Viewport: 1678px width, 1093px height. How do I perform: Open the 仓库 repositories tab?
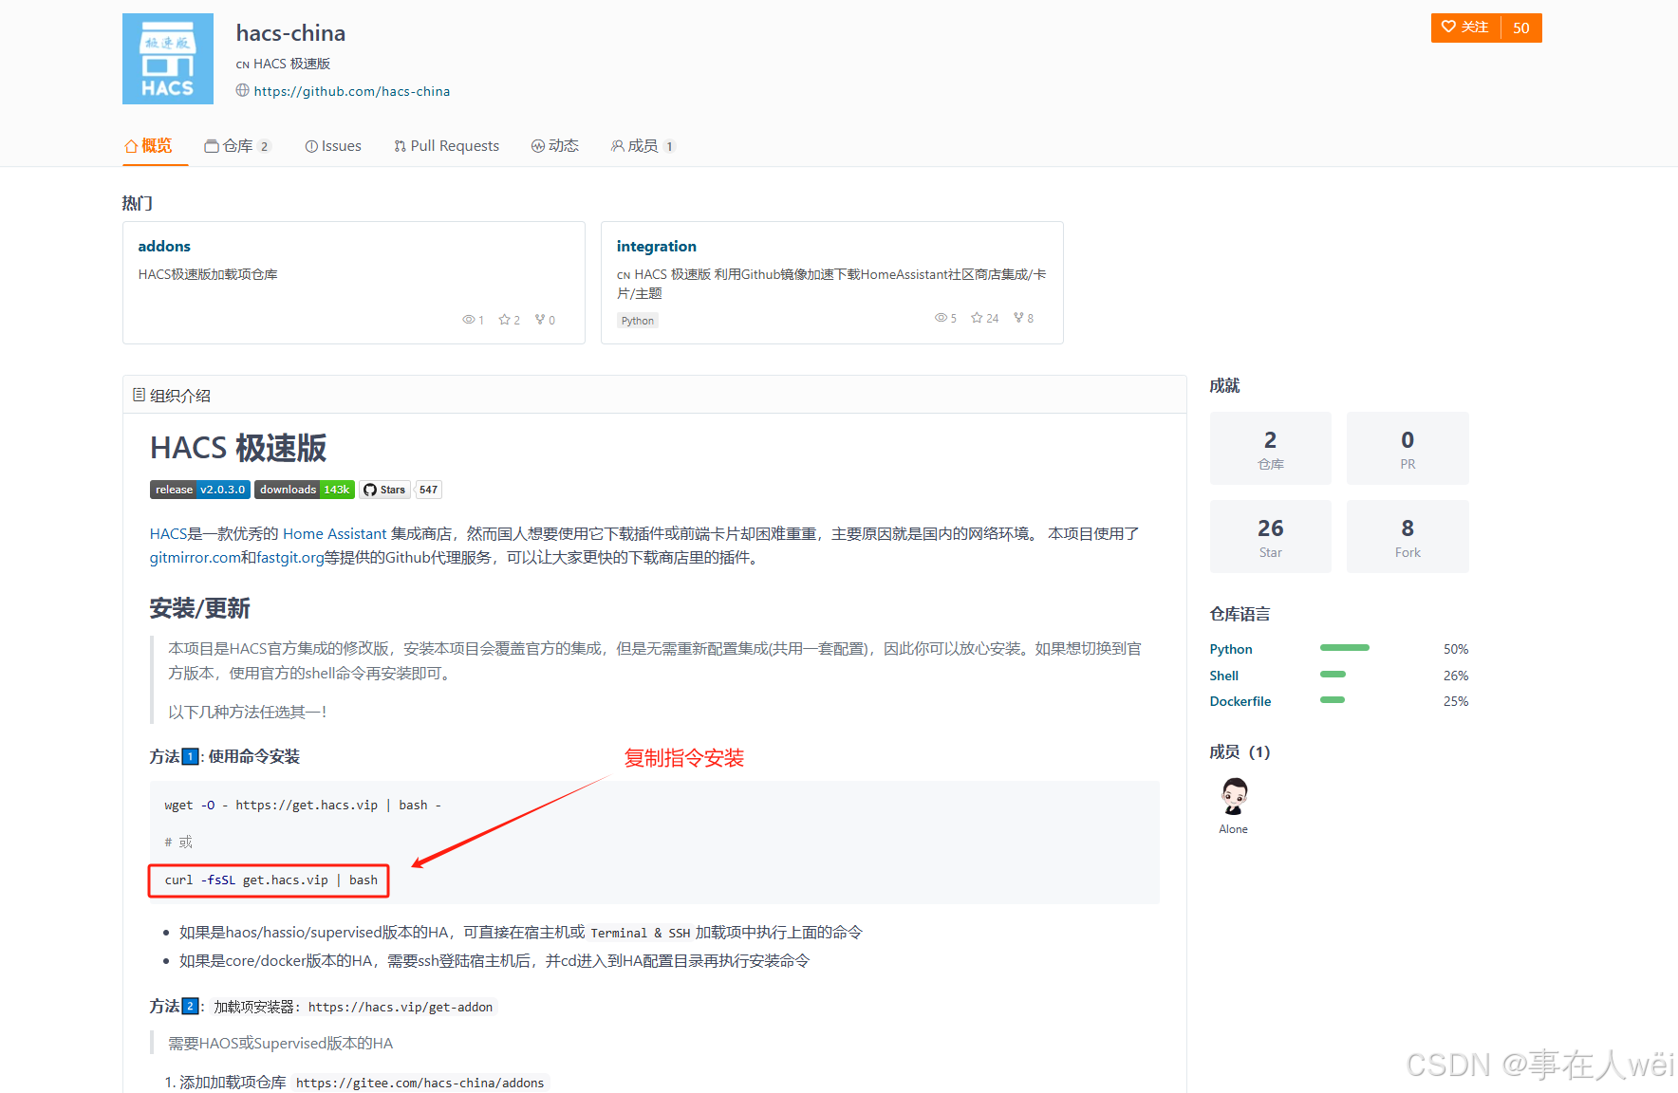[x=237, y=146]
